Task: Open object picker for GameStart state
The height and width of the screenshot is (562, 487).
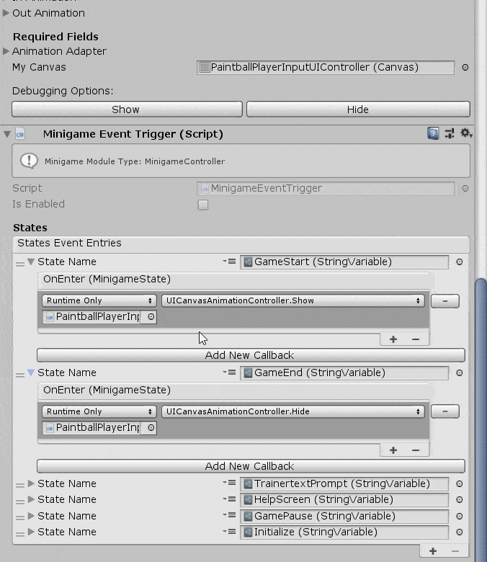Action: click(x=459, y=262)
